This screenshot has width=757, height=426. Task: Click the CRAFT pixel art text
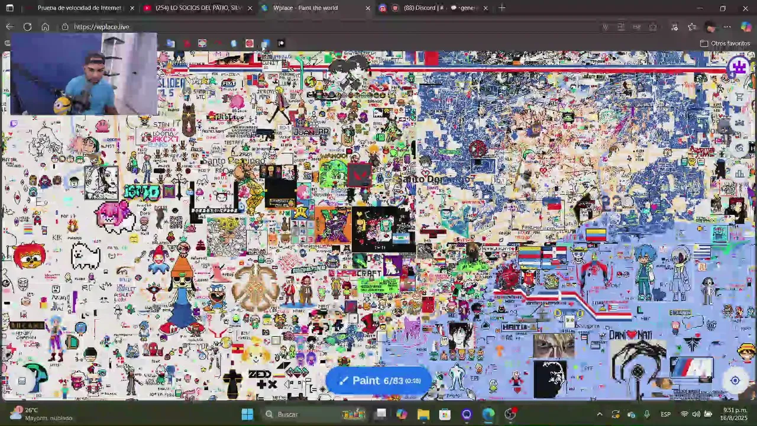(369, 274)
